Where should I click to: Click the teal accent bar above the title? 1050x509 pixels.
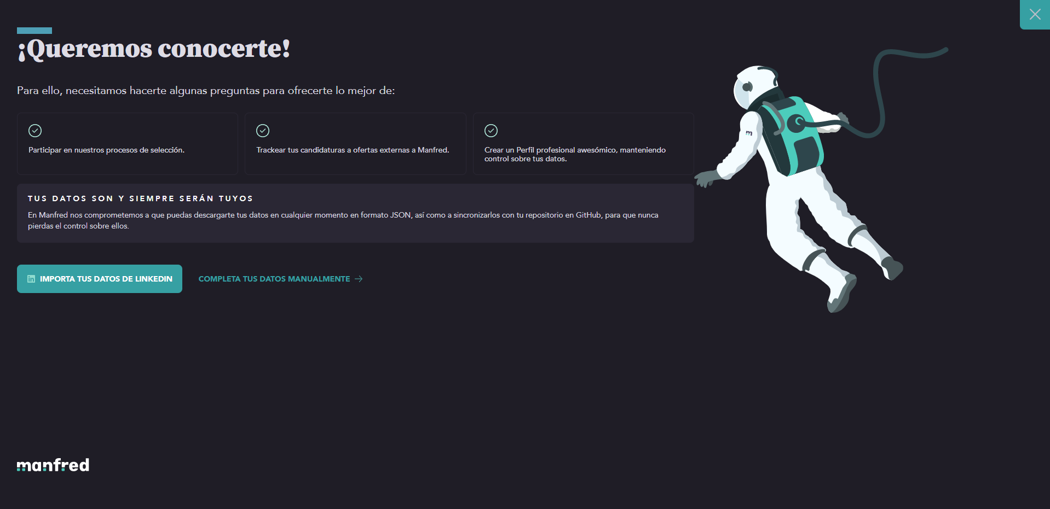pos(34,31)
